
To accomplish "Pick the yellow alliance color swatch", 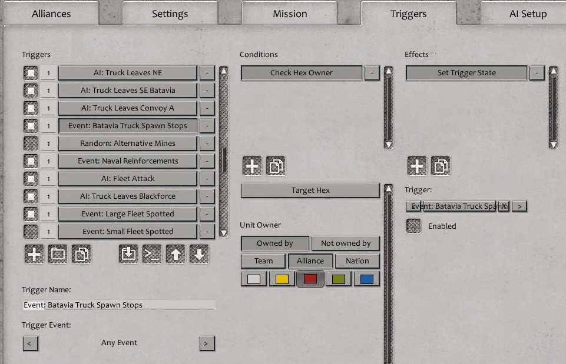I will pos(281,278).
